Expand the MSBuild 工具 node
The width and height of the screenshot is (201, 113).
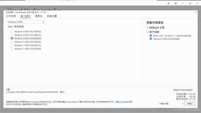point(148,28)
